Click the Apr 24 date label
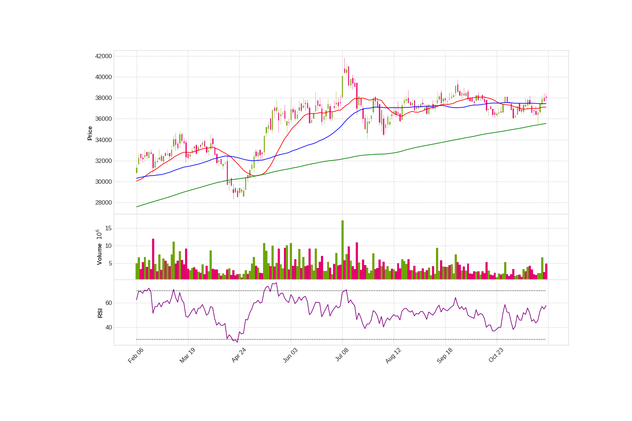 [x=239, y=355]
